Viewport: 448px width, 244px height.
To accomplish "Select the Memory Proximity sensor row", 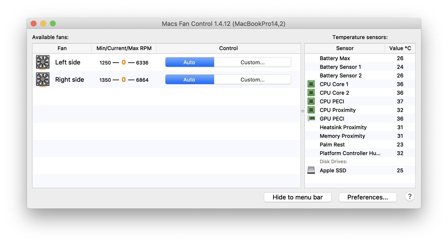I will (360, 136).
